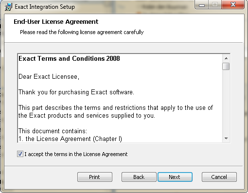Click the 'I accept the terms' label text
The height and width of the screenshot is (193, 248).
coord(76,154)
